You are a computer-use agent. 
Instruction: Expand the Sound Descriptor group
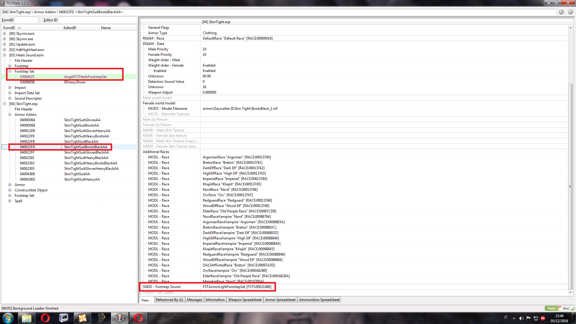(10, 98)
